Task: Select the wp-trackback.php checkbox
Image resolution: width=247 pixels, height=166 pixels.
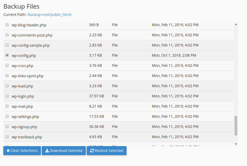Action: tap(7, 137)
